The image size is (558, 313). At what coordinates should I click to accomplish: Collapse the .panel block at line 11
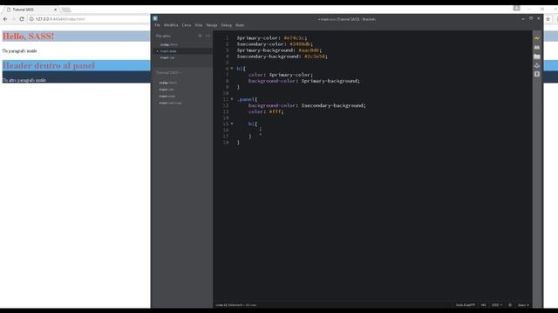pyautogui.click(x=232, y=99)
